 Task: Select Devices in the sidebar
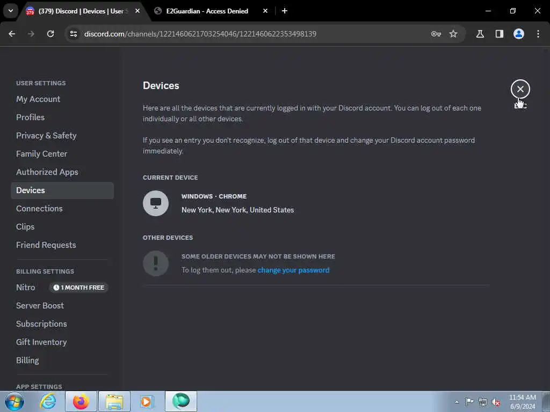pyautogui.click(x=62, y=190)
